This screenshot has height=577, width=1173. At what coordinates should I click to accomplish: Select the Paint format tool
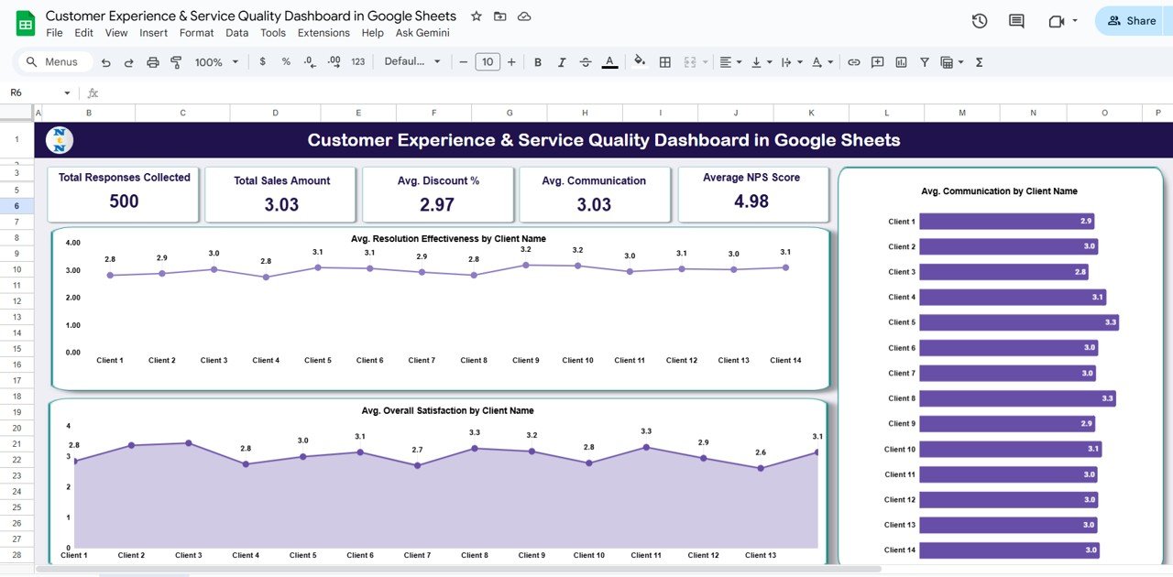tap(176, 61)
